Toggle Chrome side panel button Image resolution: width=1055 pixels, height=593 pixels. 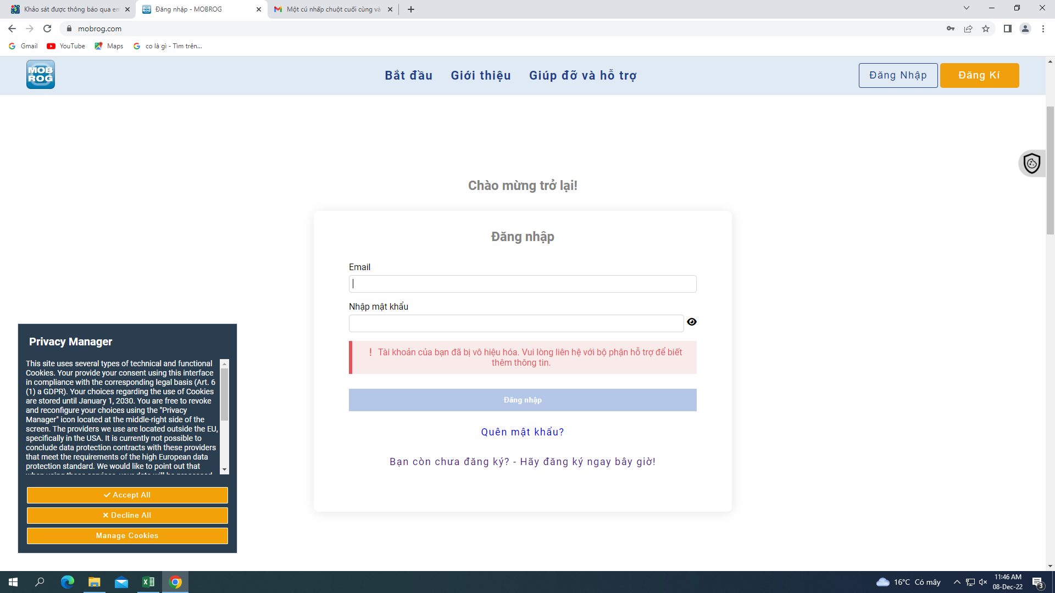[x=1007, y=29]
